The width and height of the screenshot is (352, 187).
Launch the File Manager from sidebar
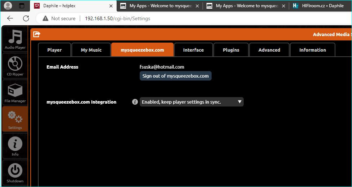pyautogui.click(x=15, y=92)
